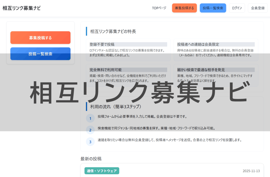Click the step 3 number circle
Screen dimensions: 270x177
[x=90, y=142]
